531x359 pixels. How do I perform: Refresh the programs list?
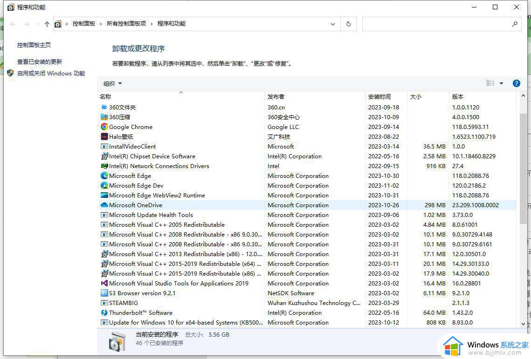(x=348, y=24)
